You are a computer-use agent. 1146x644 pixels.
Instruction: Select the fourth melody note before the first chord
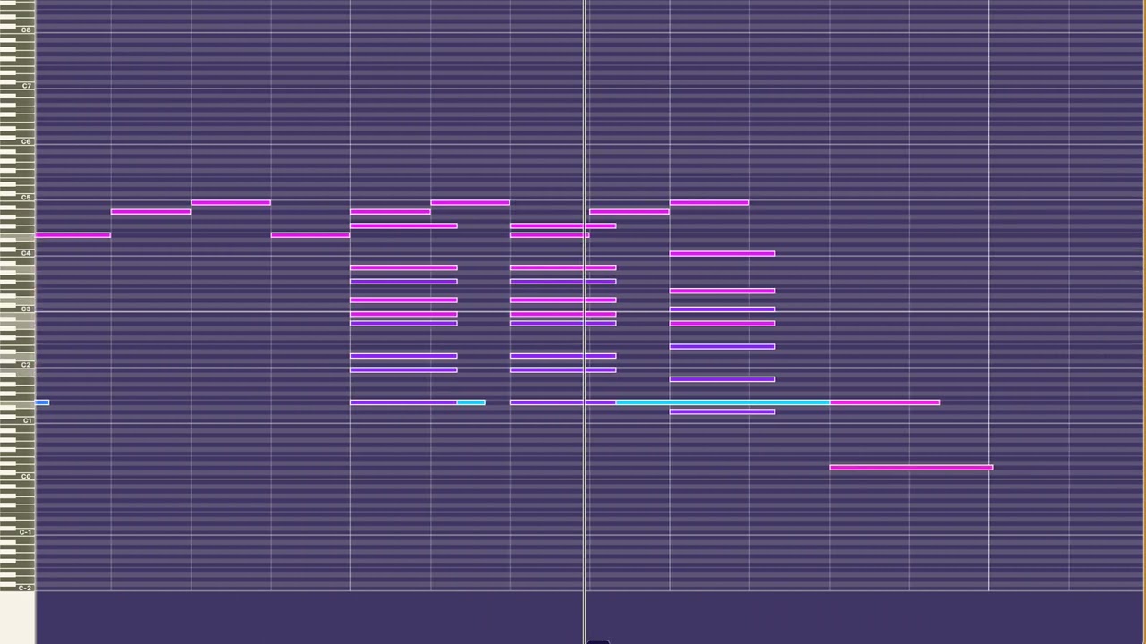pyautogui.click(x=310, y=235)
